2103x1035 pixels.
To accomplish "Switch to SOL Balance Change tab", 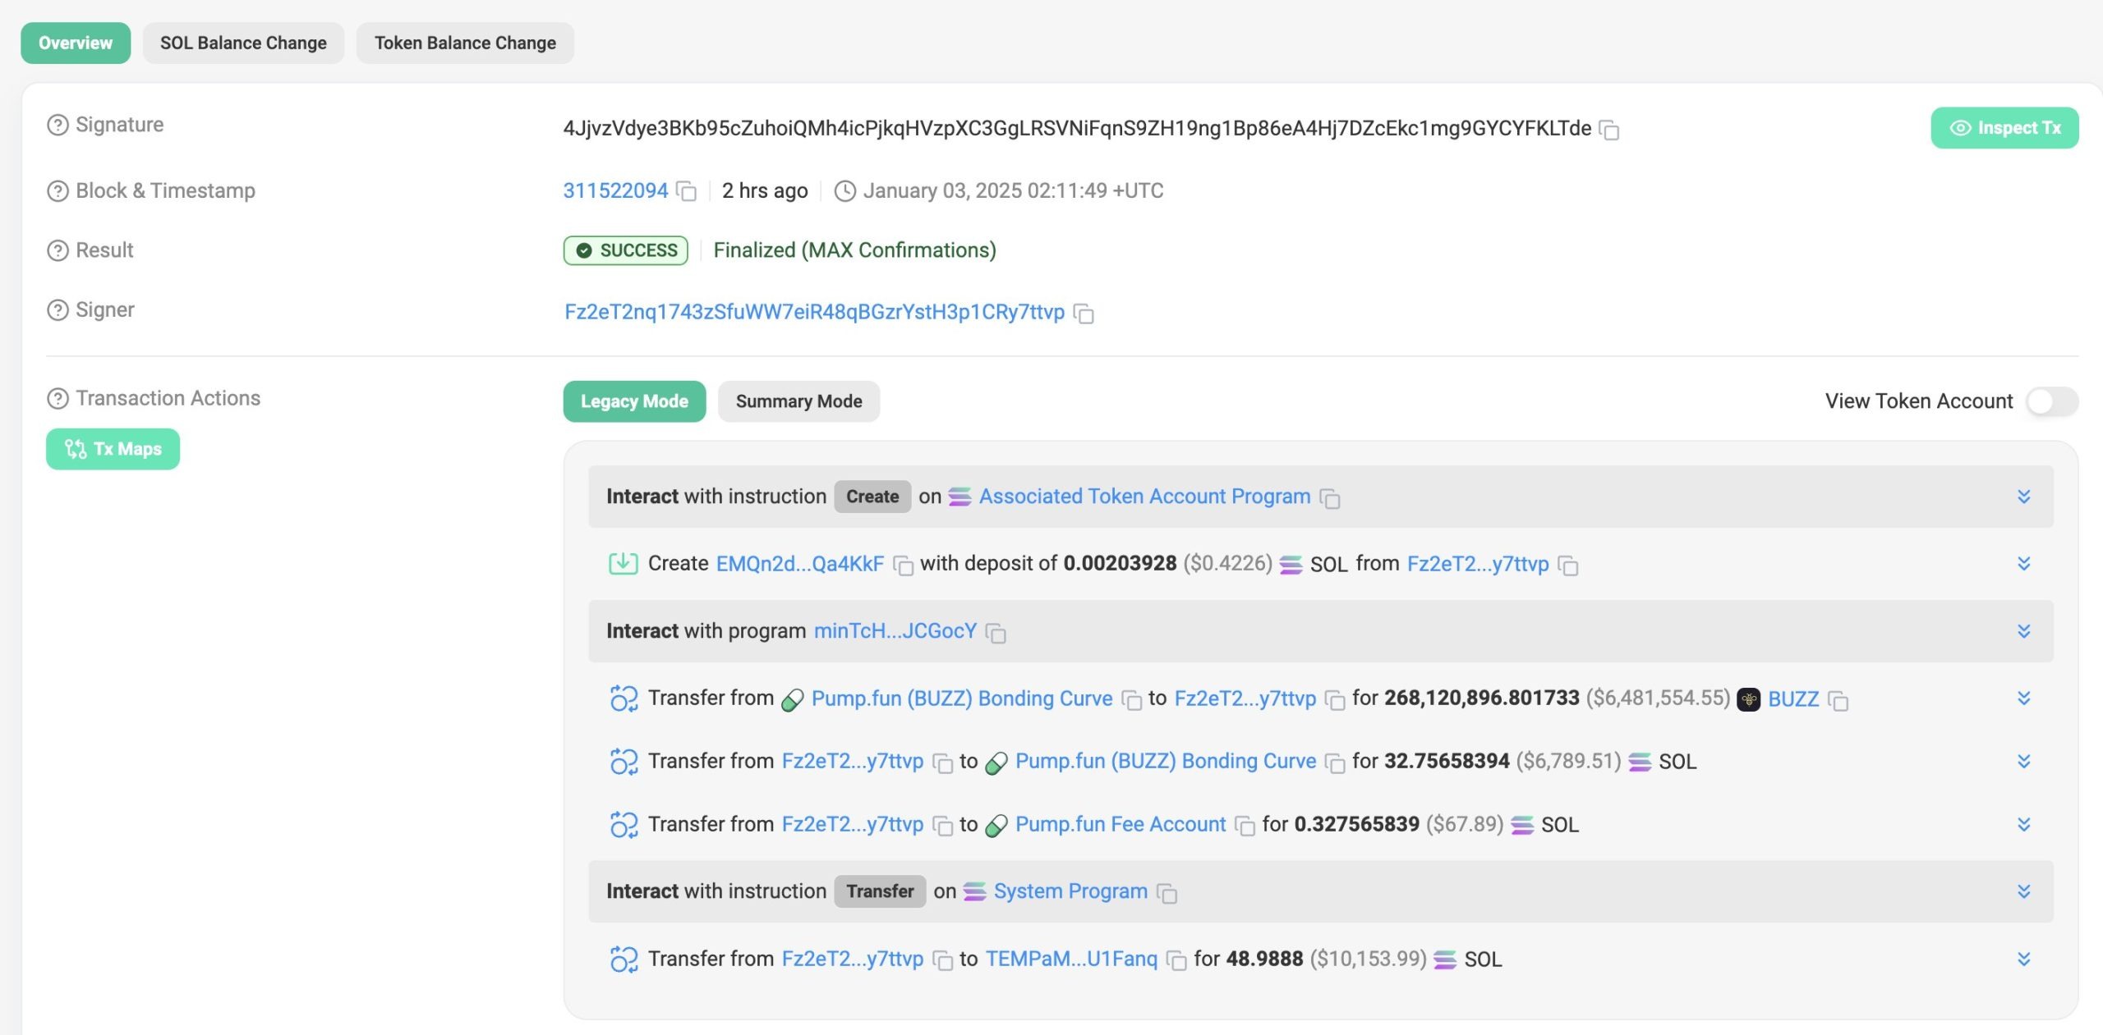I will pos(243,42).
